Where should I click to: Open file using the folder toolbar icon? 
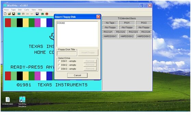9,14
